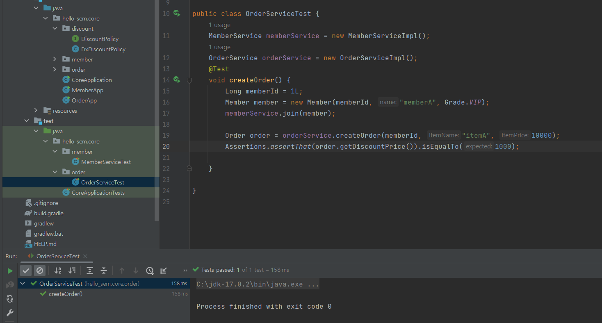The image size is (602, 323).
Task: Click line number 20 in gutter
Action: pyautogui.click(x=166, y=146)
